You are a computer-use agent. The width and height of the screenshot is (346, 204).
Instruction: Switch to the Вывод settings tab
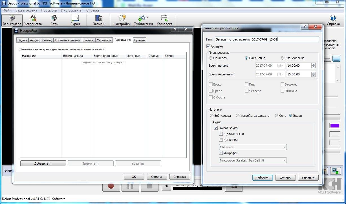point(47,40)
